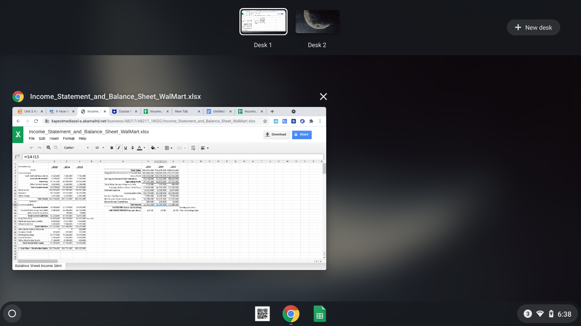This screenshot has width=581, height=326.
Task: Apply the red font color
Action: (x=139, y=148)
